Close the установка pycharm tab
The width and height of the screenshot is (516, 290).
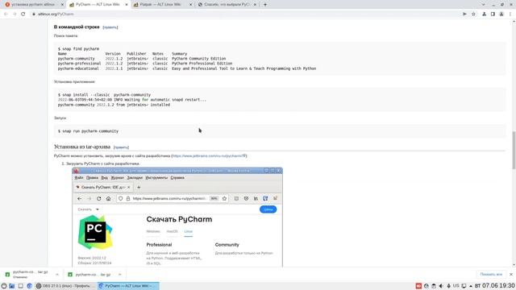[x=62, y=5]
